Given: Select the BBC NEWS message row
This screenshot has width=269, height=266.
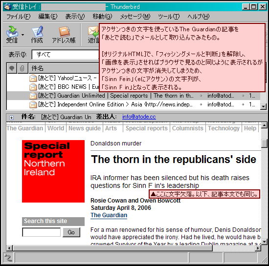Looking at the screenshot, I should (x=53, y=87).
